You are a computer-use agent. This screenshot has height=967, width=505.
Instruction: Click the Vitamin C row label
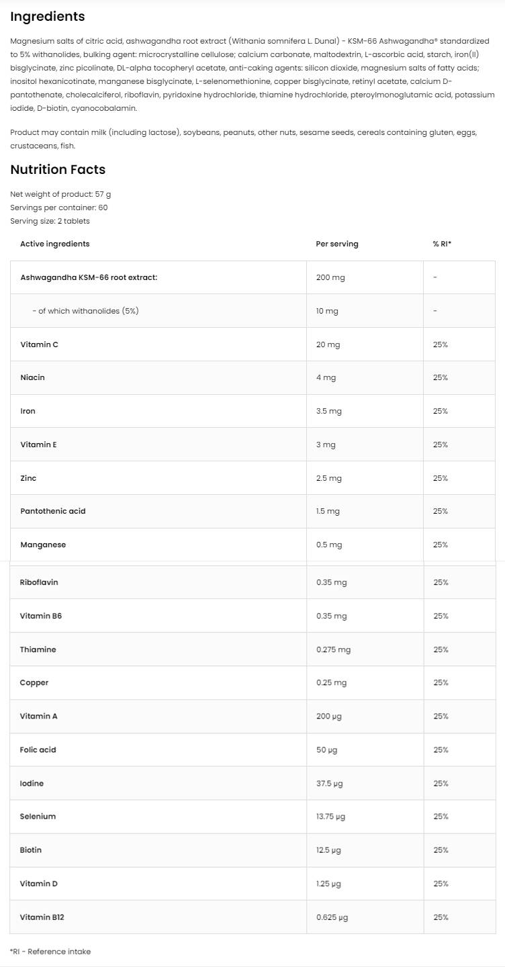click(39, 344)
